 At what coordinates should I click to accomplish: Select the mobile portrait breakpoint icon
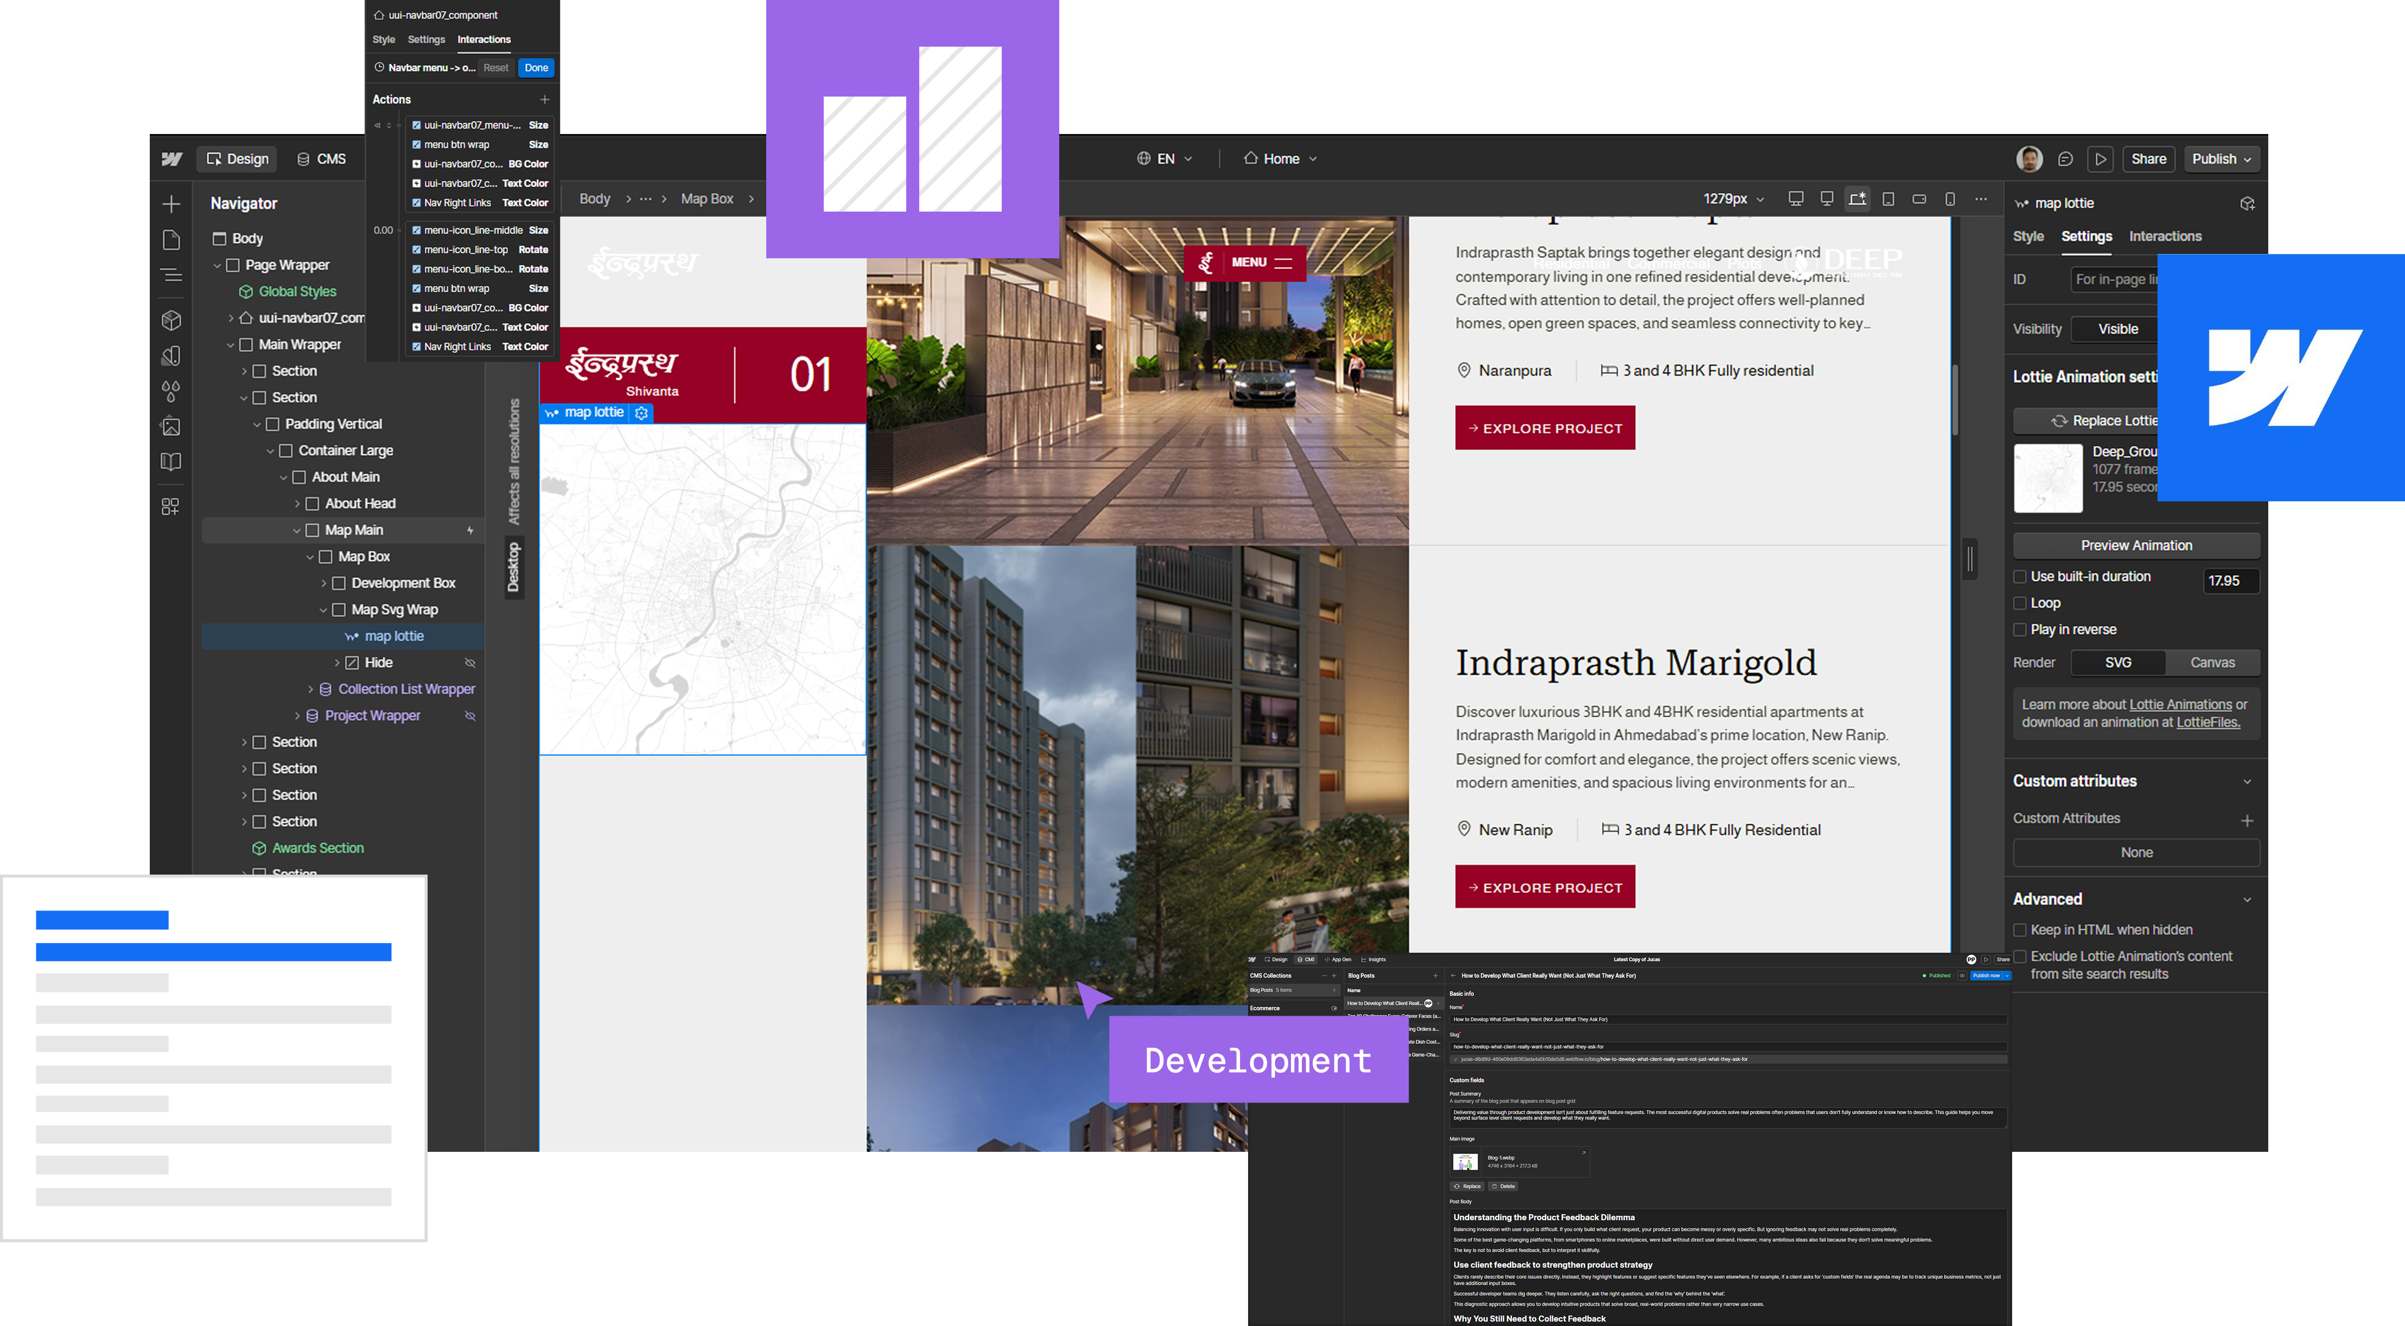(1950, 199)
